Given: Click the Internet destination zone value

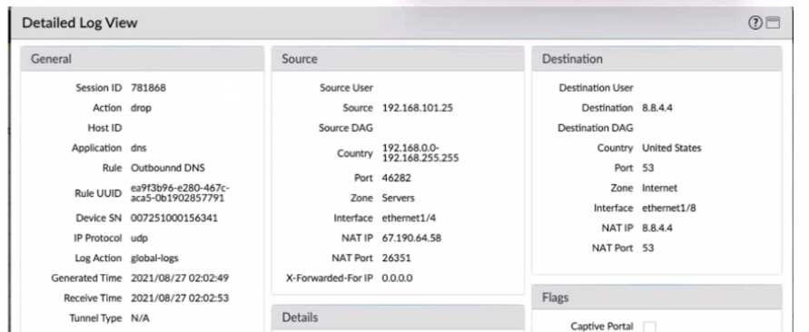Looking at the screenshot, I should coord(660,188).
